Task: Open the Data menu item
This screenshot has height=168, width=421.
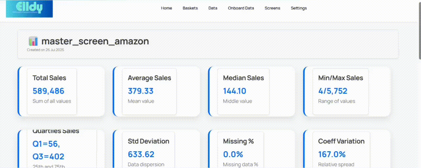Action: tap(213, 8)
